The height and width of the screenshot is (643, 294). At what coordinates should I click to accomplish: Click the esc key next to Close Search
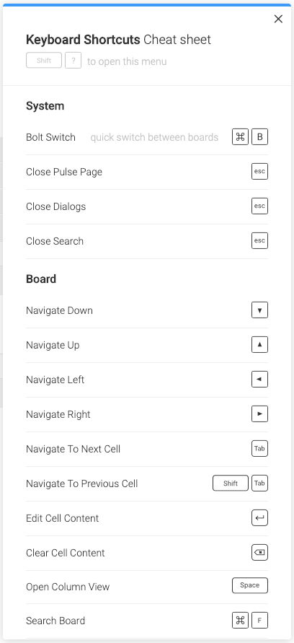click(x=259, y=241)
